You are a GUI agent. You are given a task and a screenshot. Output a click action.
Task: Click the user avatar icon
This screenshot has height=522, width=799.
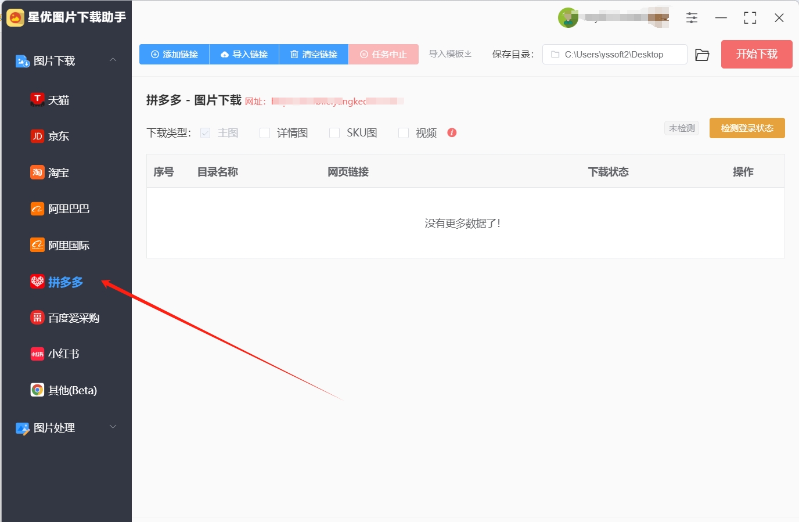[567, 18]
